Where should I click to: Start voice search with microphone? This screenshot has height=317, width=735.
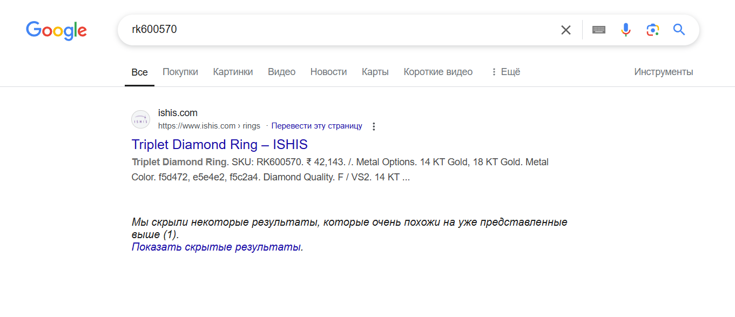pos(625,30)
